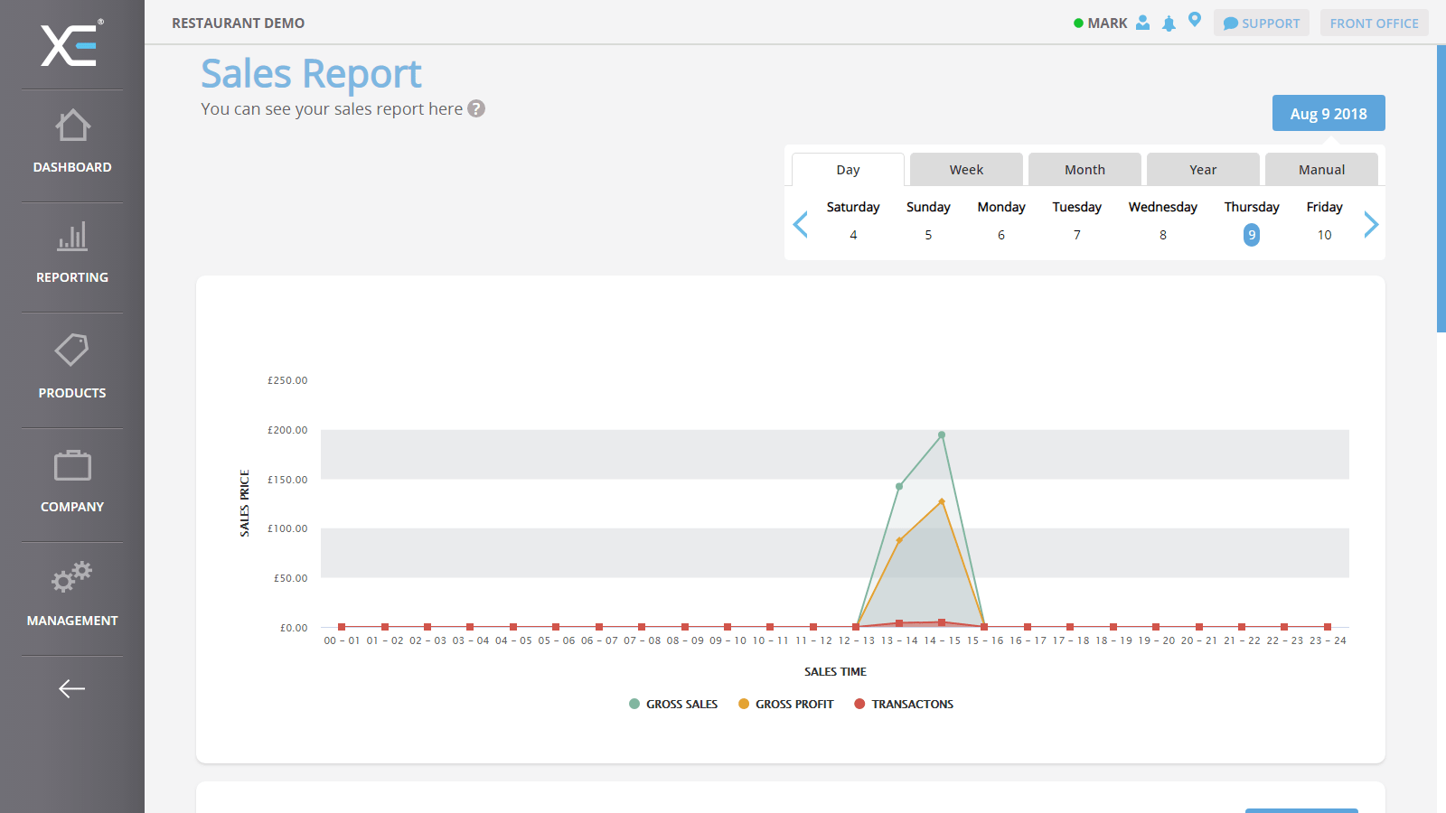Select Wednesday 8 in the day picker
This screenshot has width=1446, height=813.
[1162, 221]
